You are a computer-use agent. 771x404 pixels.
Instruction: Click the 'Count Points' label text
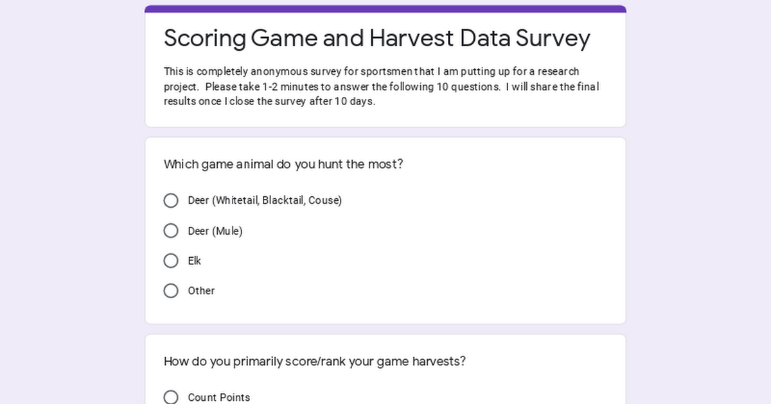click(219, 398)
